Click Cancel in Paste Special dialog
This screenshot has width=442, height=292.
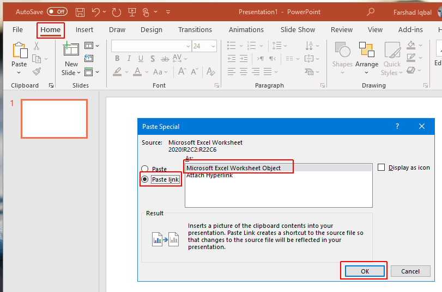(x=410, y=271)
